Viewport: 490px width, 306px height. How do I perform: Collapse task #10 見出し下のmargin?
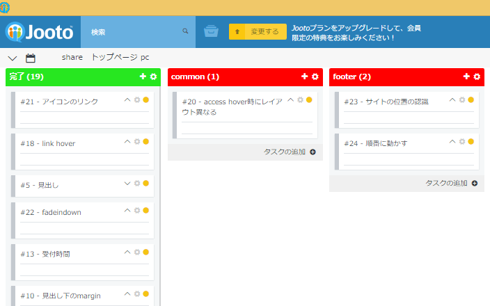tap(127, 293)
